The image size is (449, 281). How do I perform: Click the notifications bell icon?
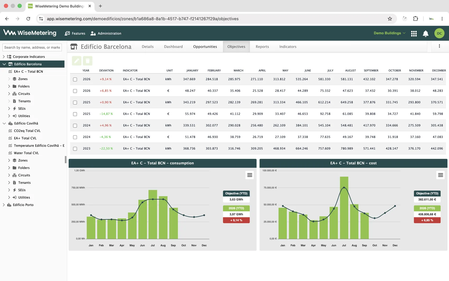[425, 33]
